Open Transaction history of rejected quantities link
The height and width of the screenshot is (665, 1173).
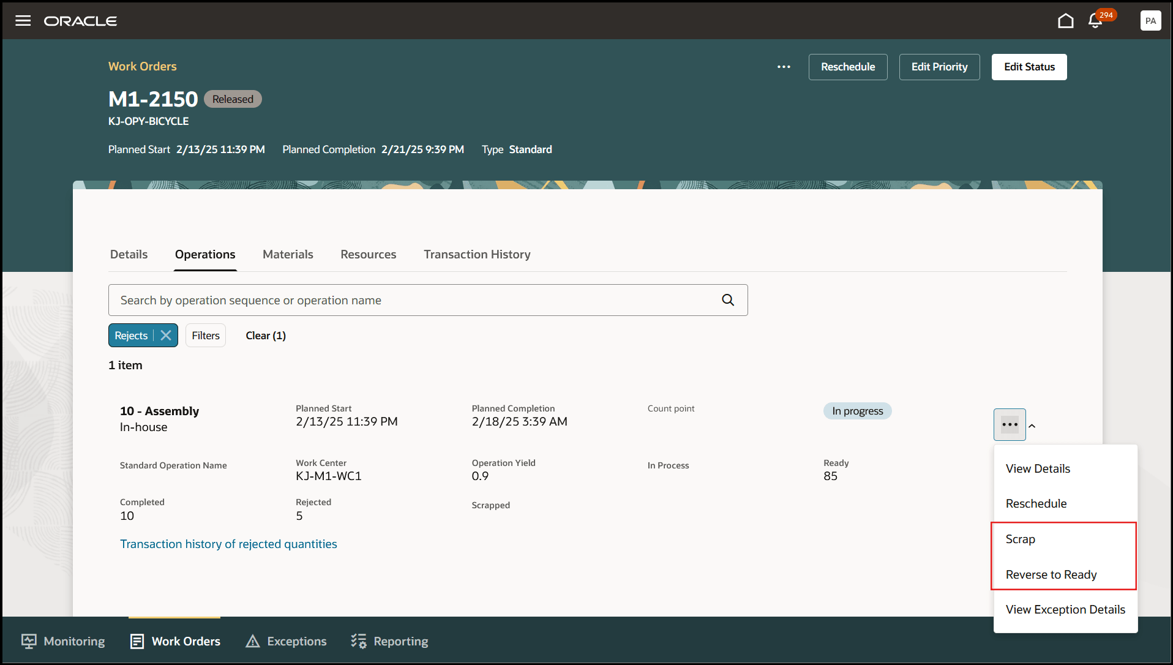pos(228,544)
